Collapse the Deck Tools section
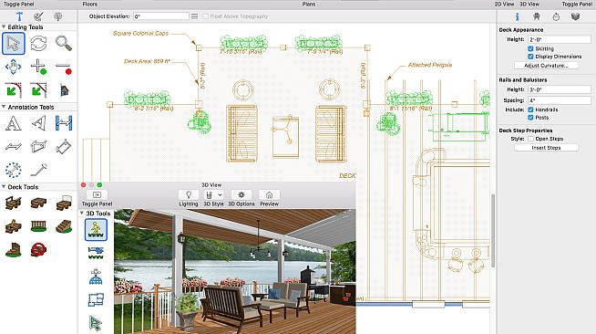 tap(4, 187)
